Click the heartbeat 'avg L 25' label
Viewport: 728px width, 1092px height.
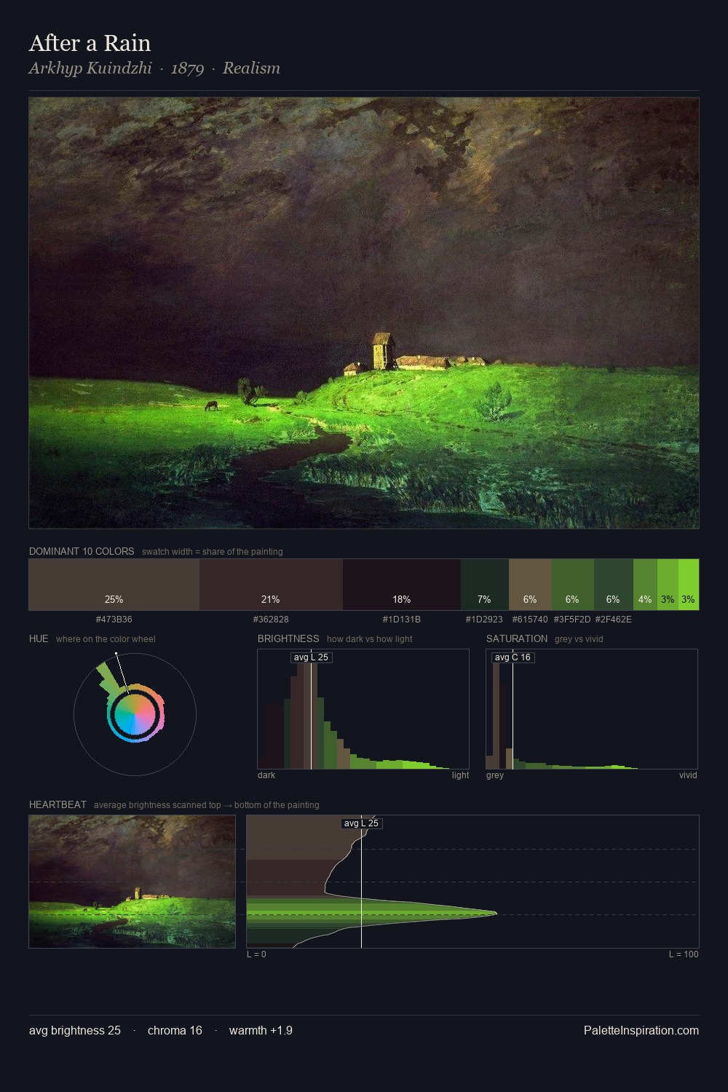tap(361, 823)
